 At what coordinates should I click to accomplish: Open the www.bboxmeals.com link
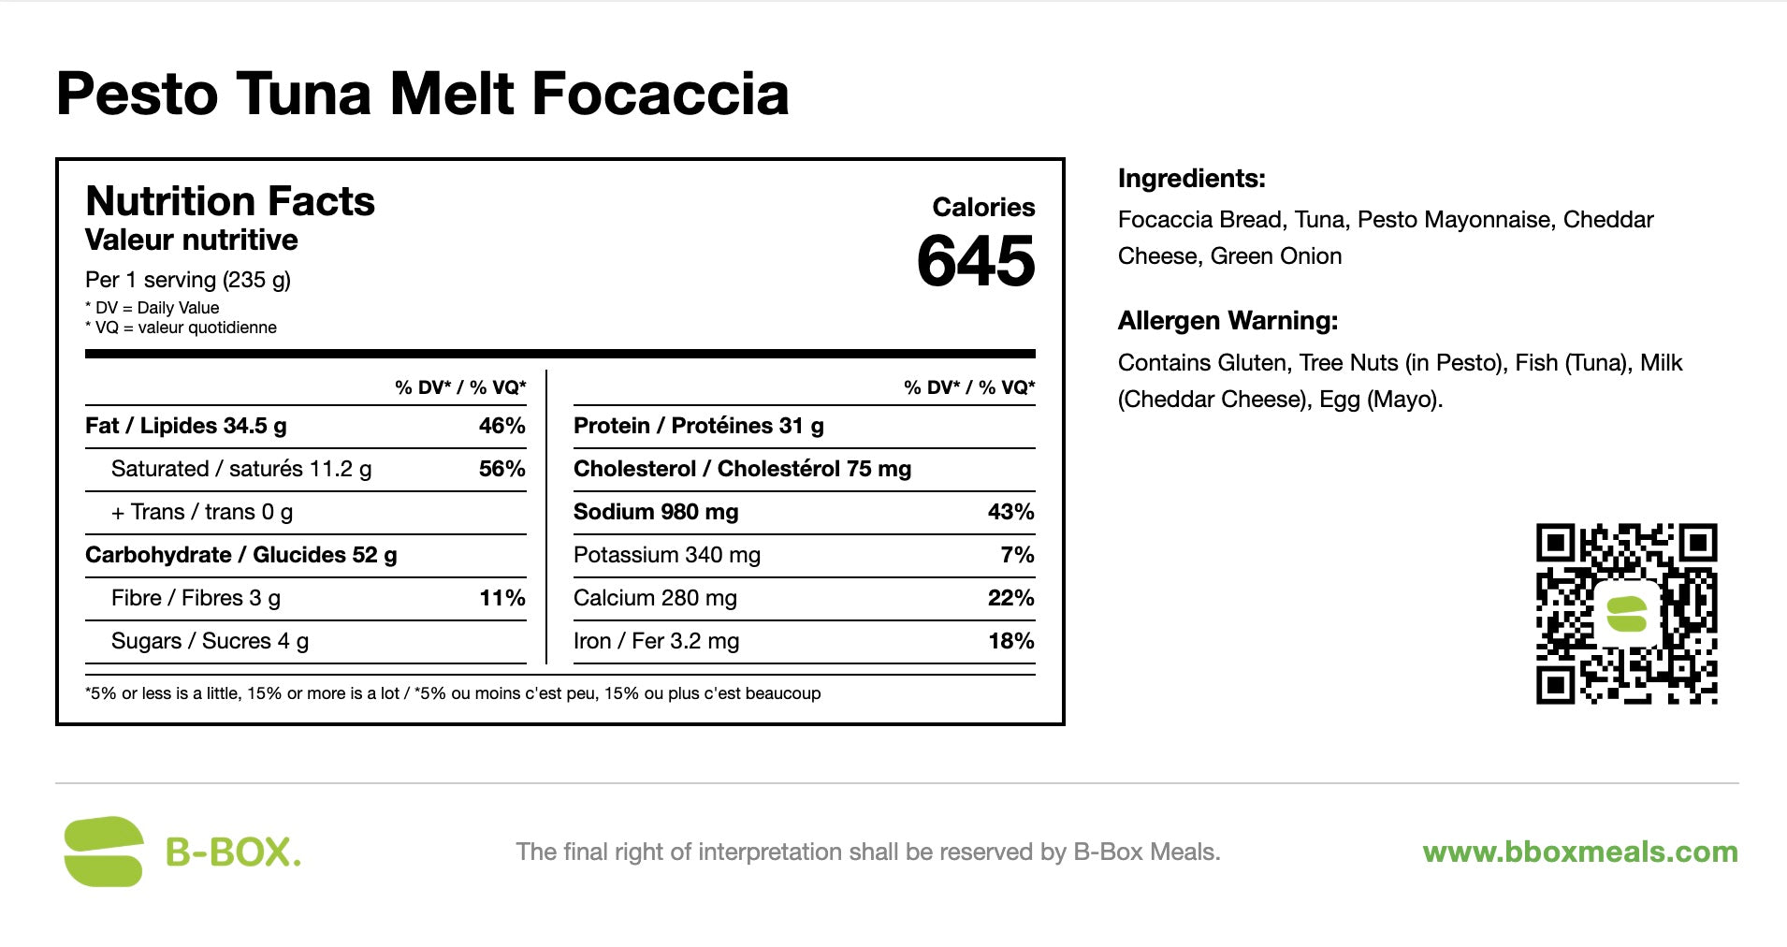tap(1580, 852)
